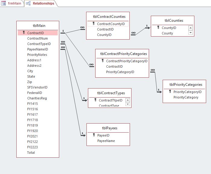Click the tblContractTypes scroll down arrow
This screenshot has width=211, height=174.
pos(128,104)
